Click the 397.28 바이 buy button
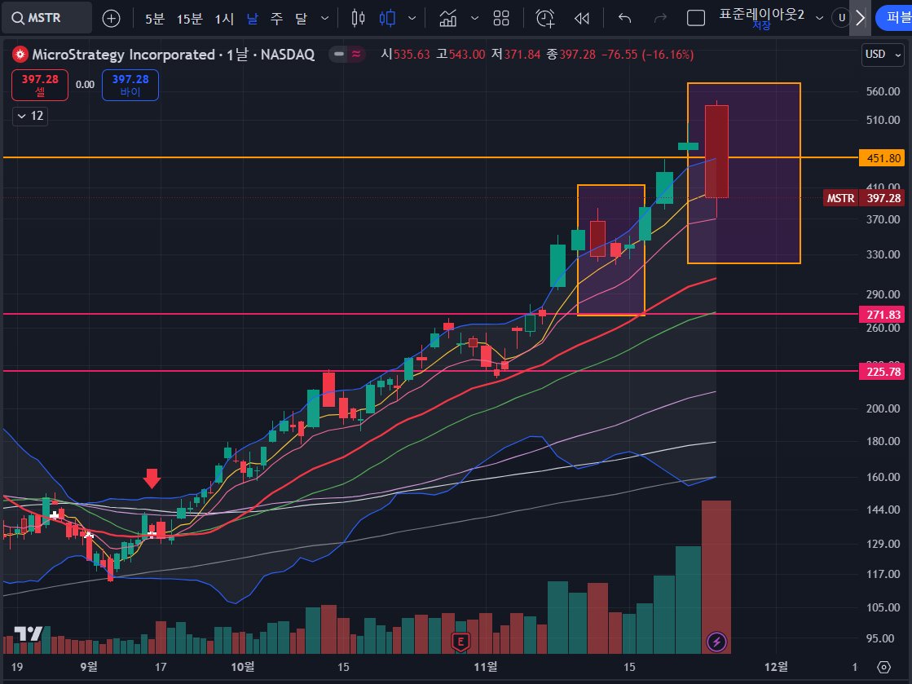The height and width of the screenshot is (684, 912). [130, 85]
